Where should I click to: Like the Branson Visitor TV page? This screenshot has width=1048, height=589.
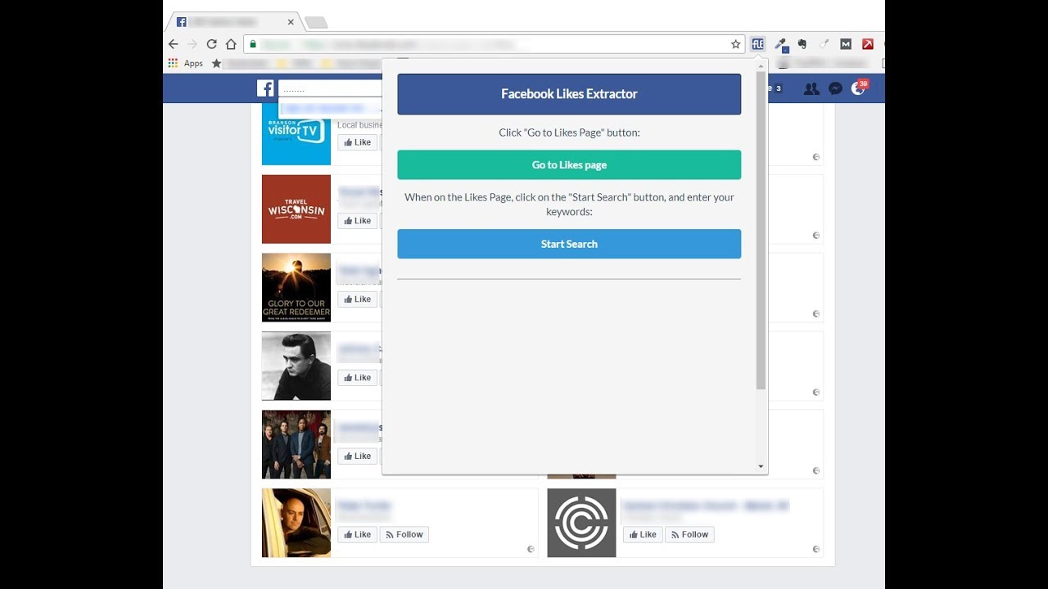357,142
